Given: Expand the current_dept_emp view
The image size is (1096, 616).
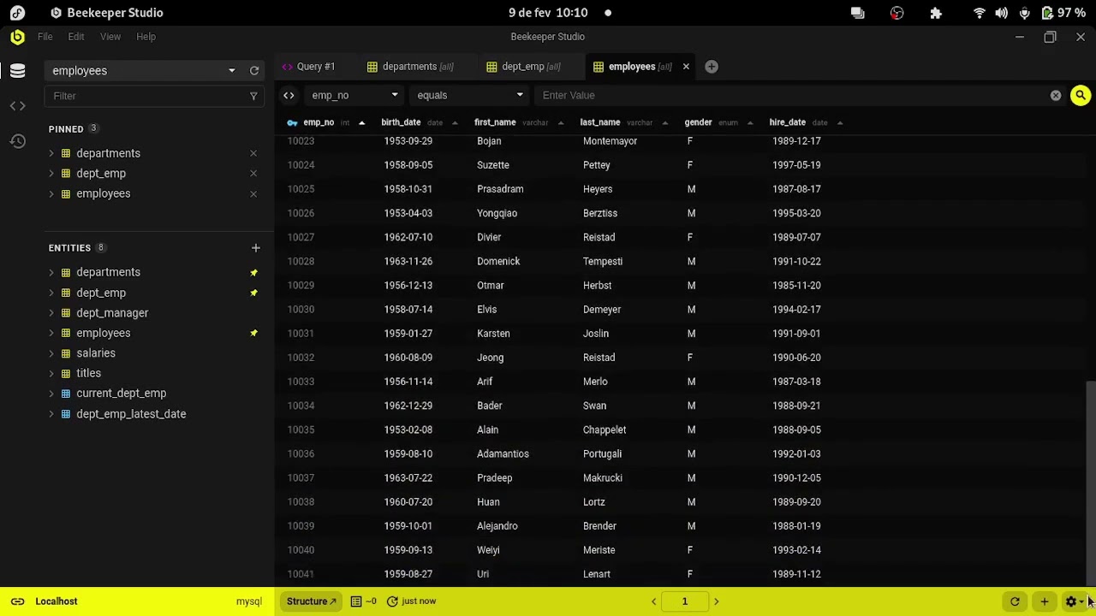Looking at the screenshot, I should 51,394.
